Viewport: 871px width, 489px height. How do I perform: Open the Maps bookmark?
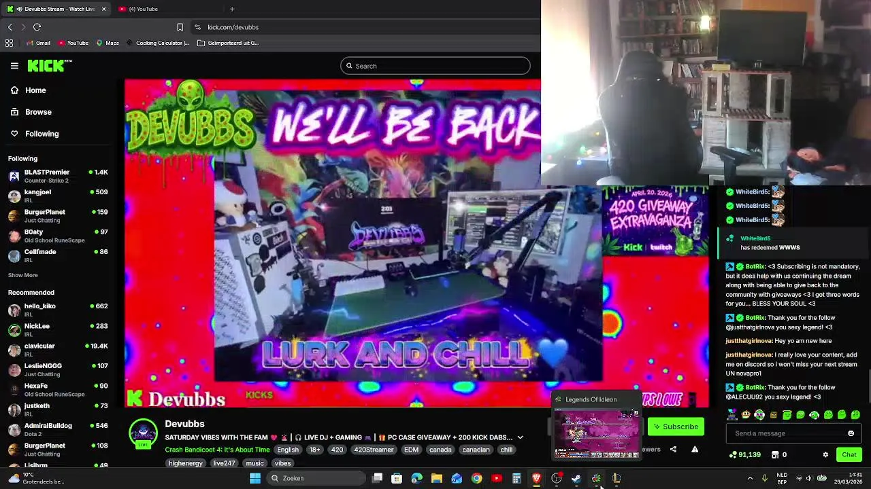point(108,43)
